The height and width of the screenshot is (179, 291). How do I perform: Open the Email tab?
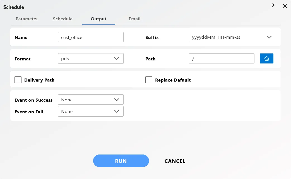tap(134, 19)
